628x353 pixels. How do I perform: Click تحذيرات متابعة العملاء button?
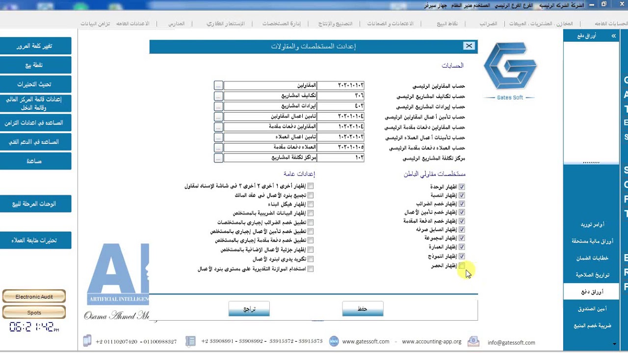(35, 240)
